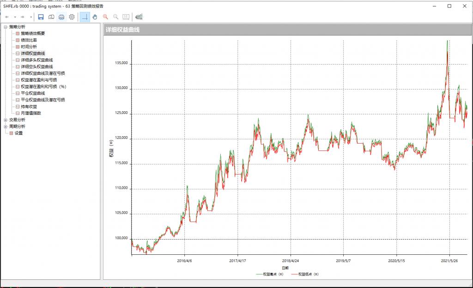Click the 日期 x-axis title

coord(285,268)
